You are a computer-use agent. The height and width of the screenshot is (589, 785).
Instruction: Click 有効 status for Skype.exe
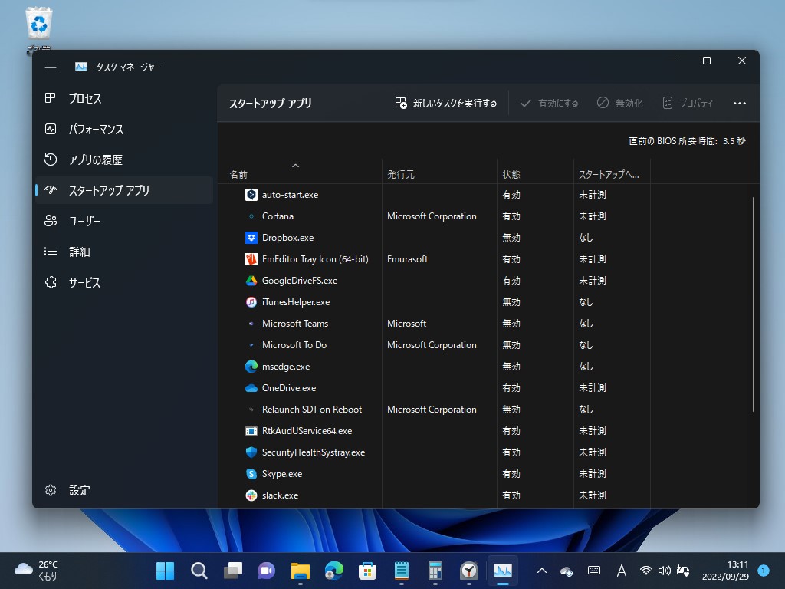click(x=511, y=474)
